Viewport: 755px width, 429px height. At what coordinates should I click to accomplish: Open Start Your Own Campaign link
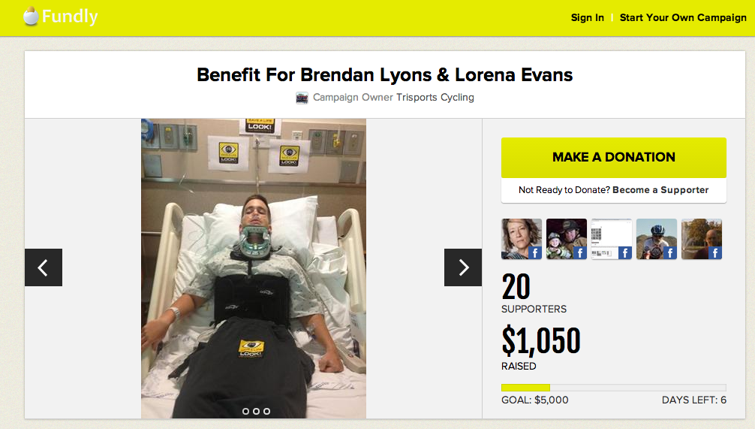(683, 18)
